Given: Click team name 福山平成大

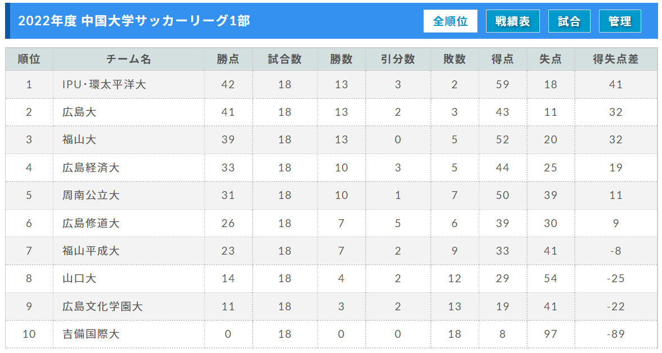Looking at the screenshot, I should (91, 251).
